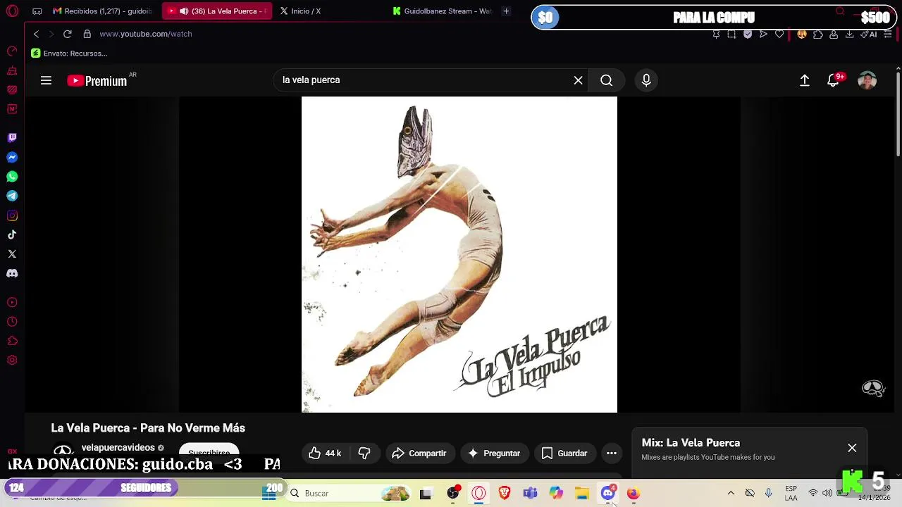Screen dimensions: 902x507
Task: Click the Preguntar button
Action: 494,453
